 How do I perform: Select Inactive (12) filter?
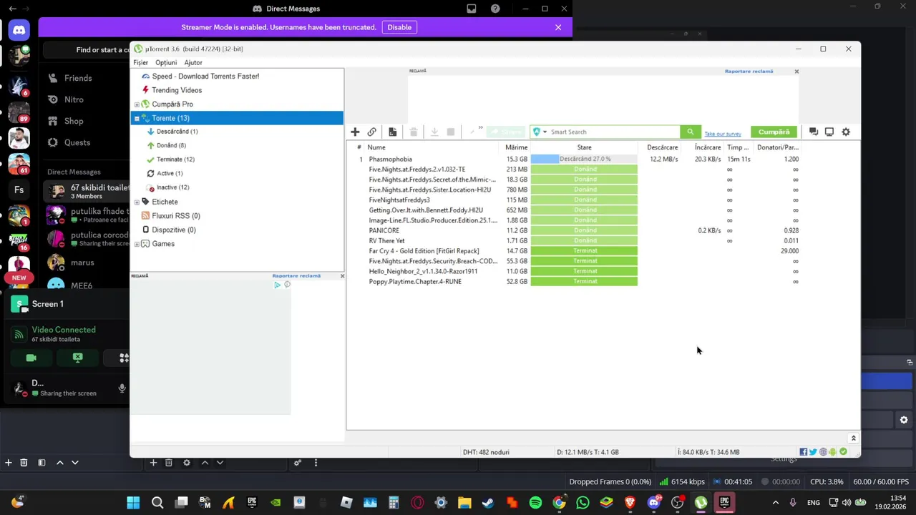172,187
